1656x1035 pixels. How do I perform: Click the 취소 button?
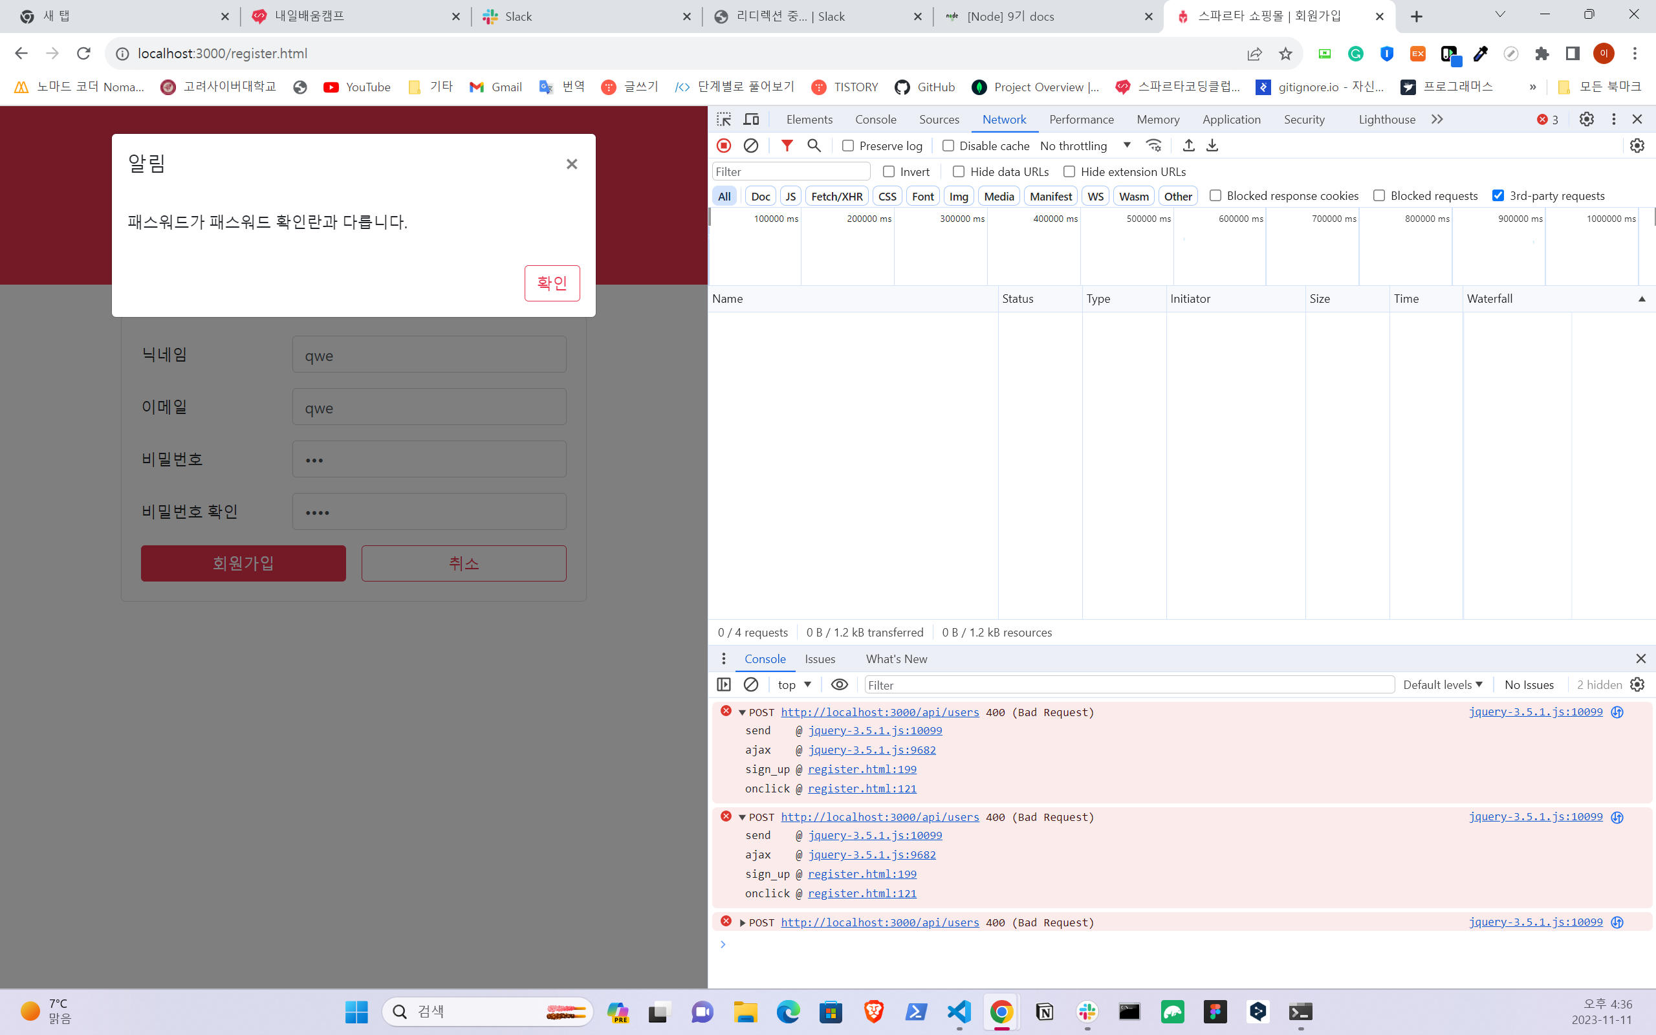point(463,563)
